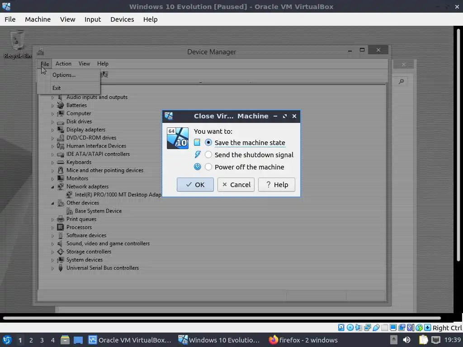Select Base System Device entry
463x347 pixels.
tap(94, 211)
